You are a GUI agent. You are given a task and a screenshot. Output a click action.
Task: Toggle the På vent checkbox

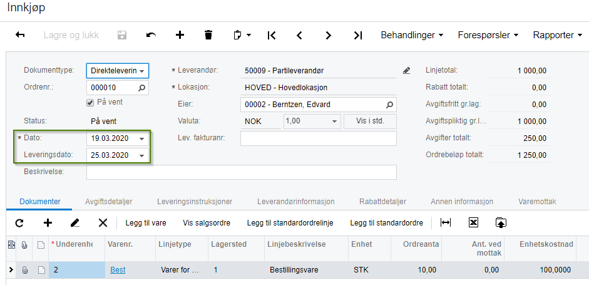90,103
